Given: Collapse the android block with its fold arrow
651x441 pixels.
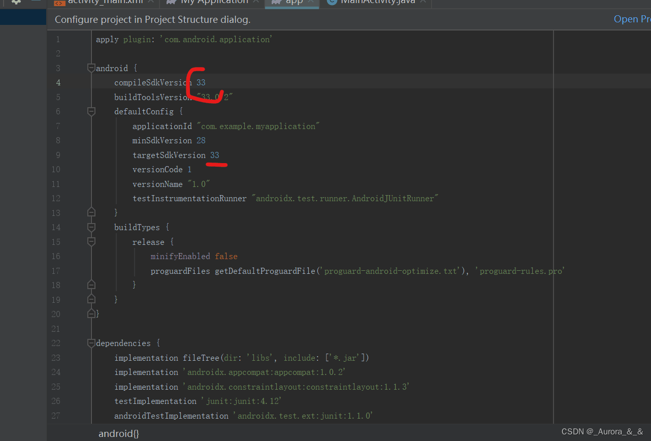Looking at the screenshot, I should click(x=91, y=68).
